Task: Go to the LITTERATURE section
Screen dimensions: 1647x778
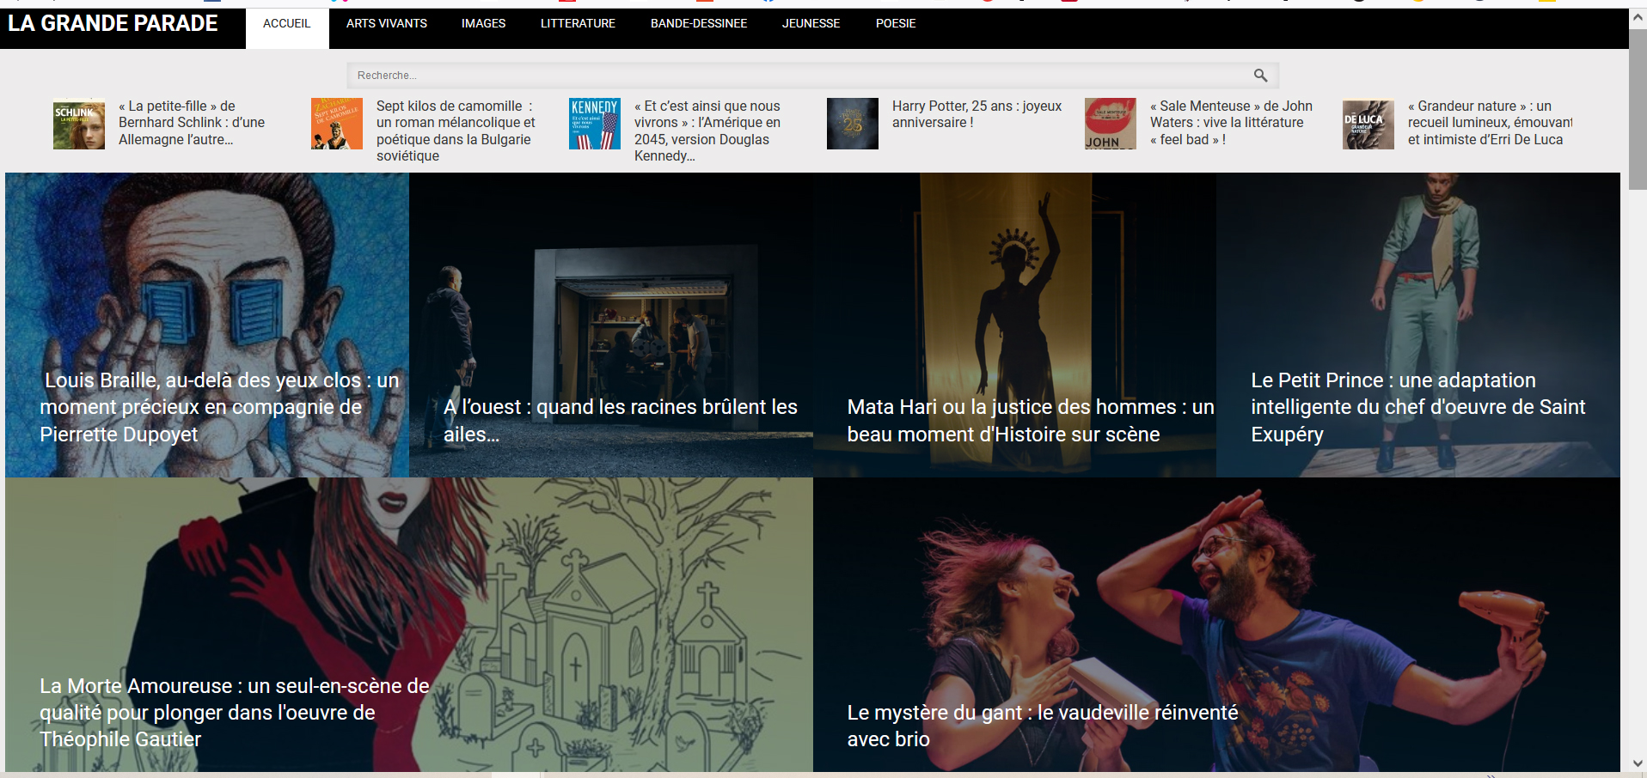Action: 578,24
